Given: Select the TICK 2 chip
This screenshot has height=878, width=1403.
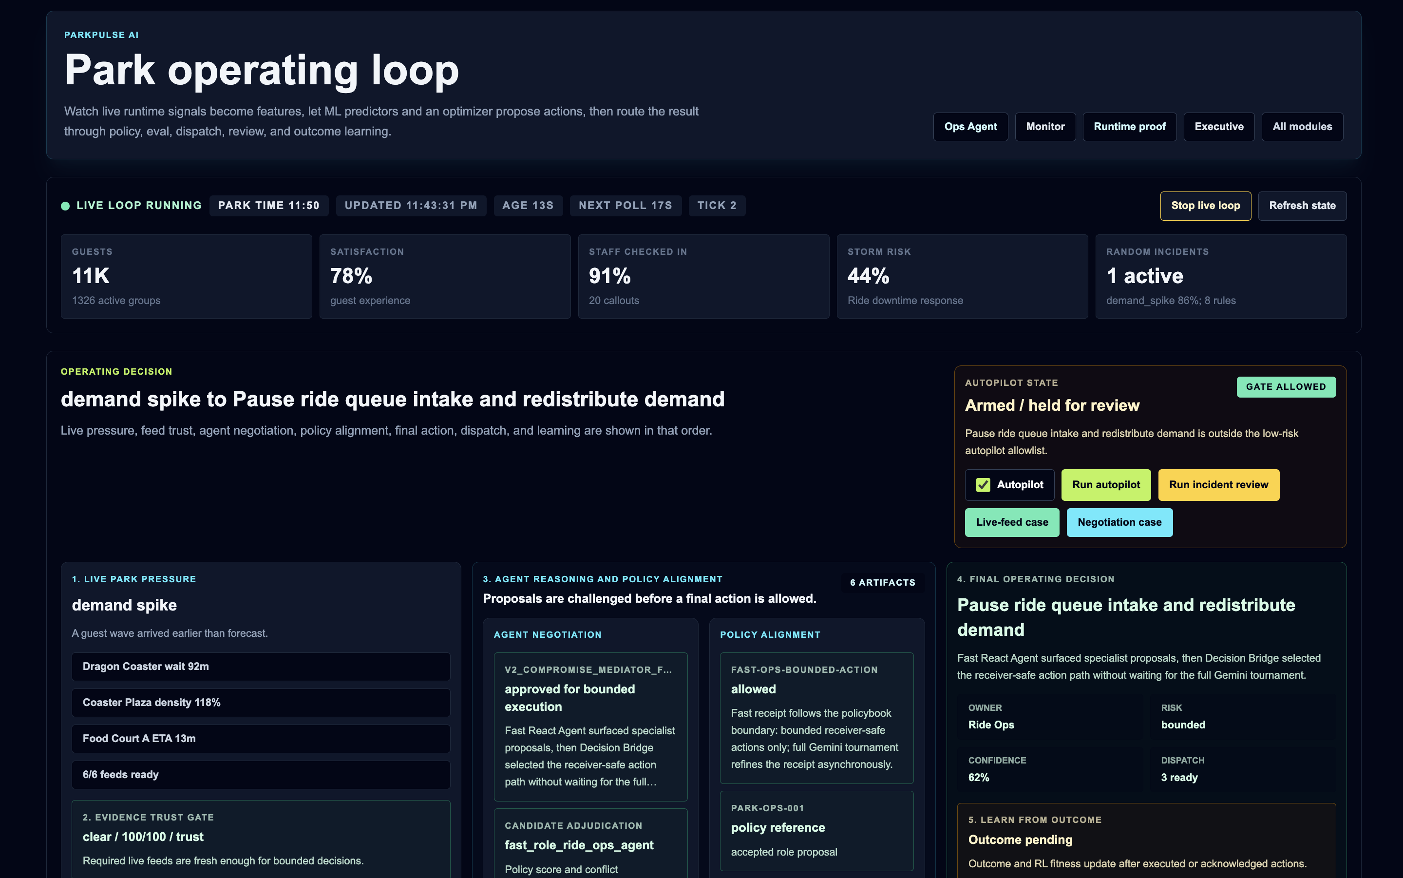Looking at the screenshot, I should (x=717, y=206).
